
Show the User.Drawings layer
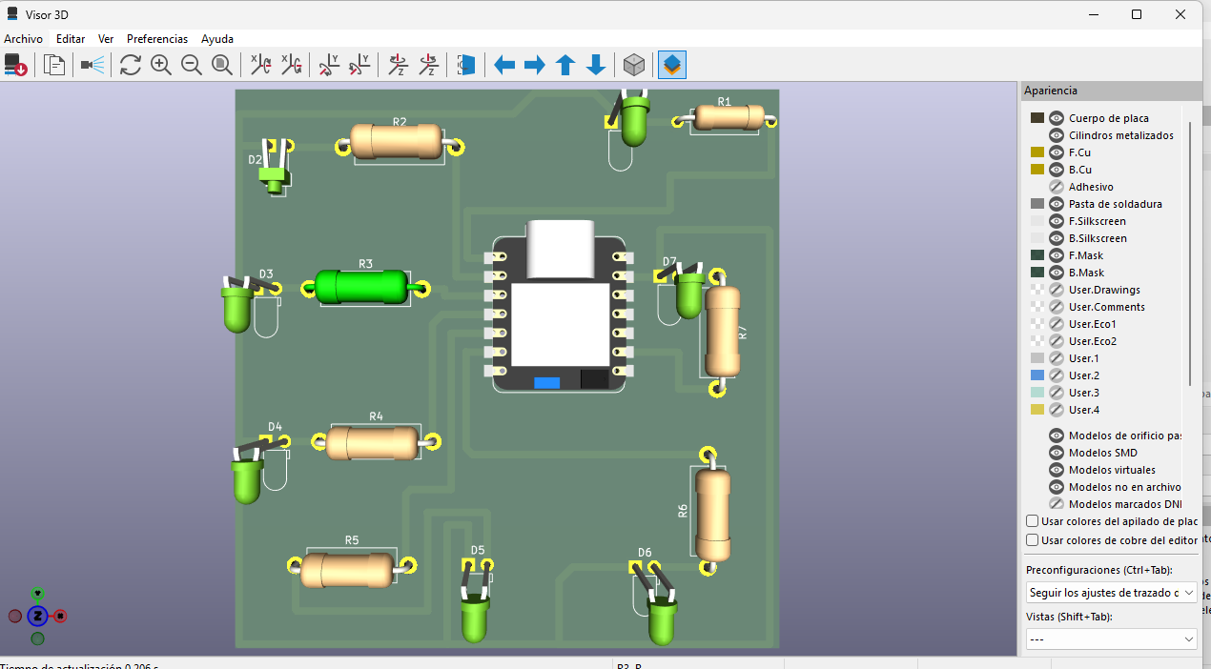pos(1057,290)
